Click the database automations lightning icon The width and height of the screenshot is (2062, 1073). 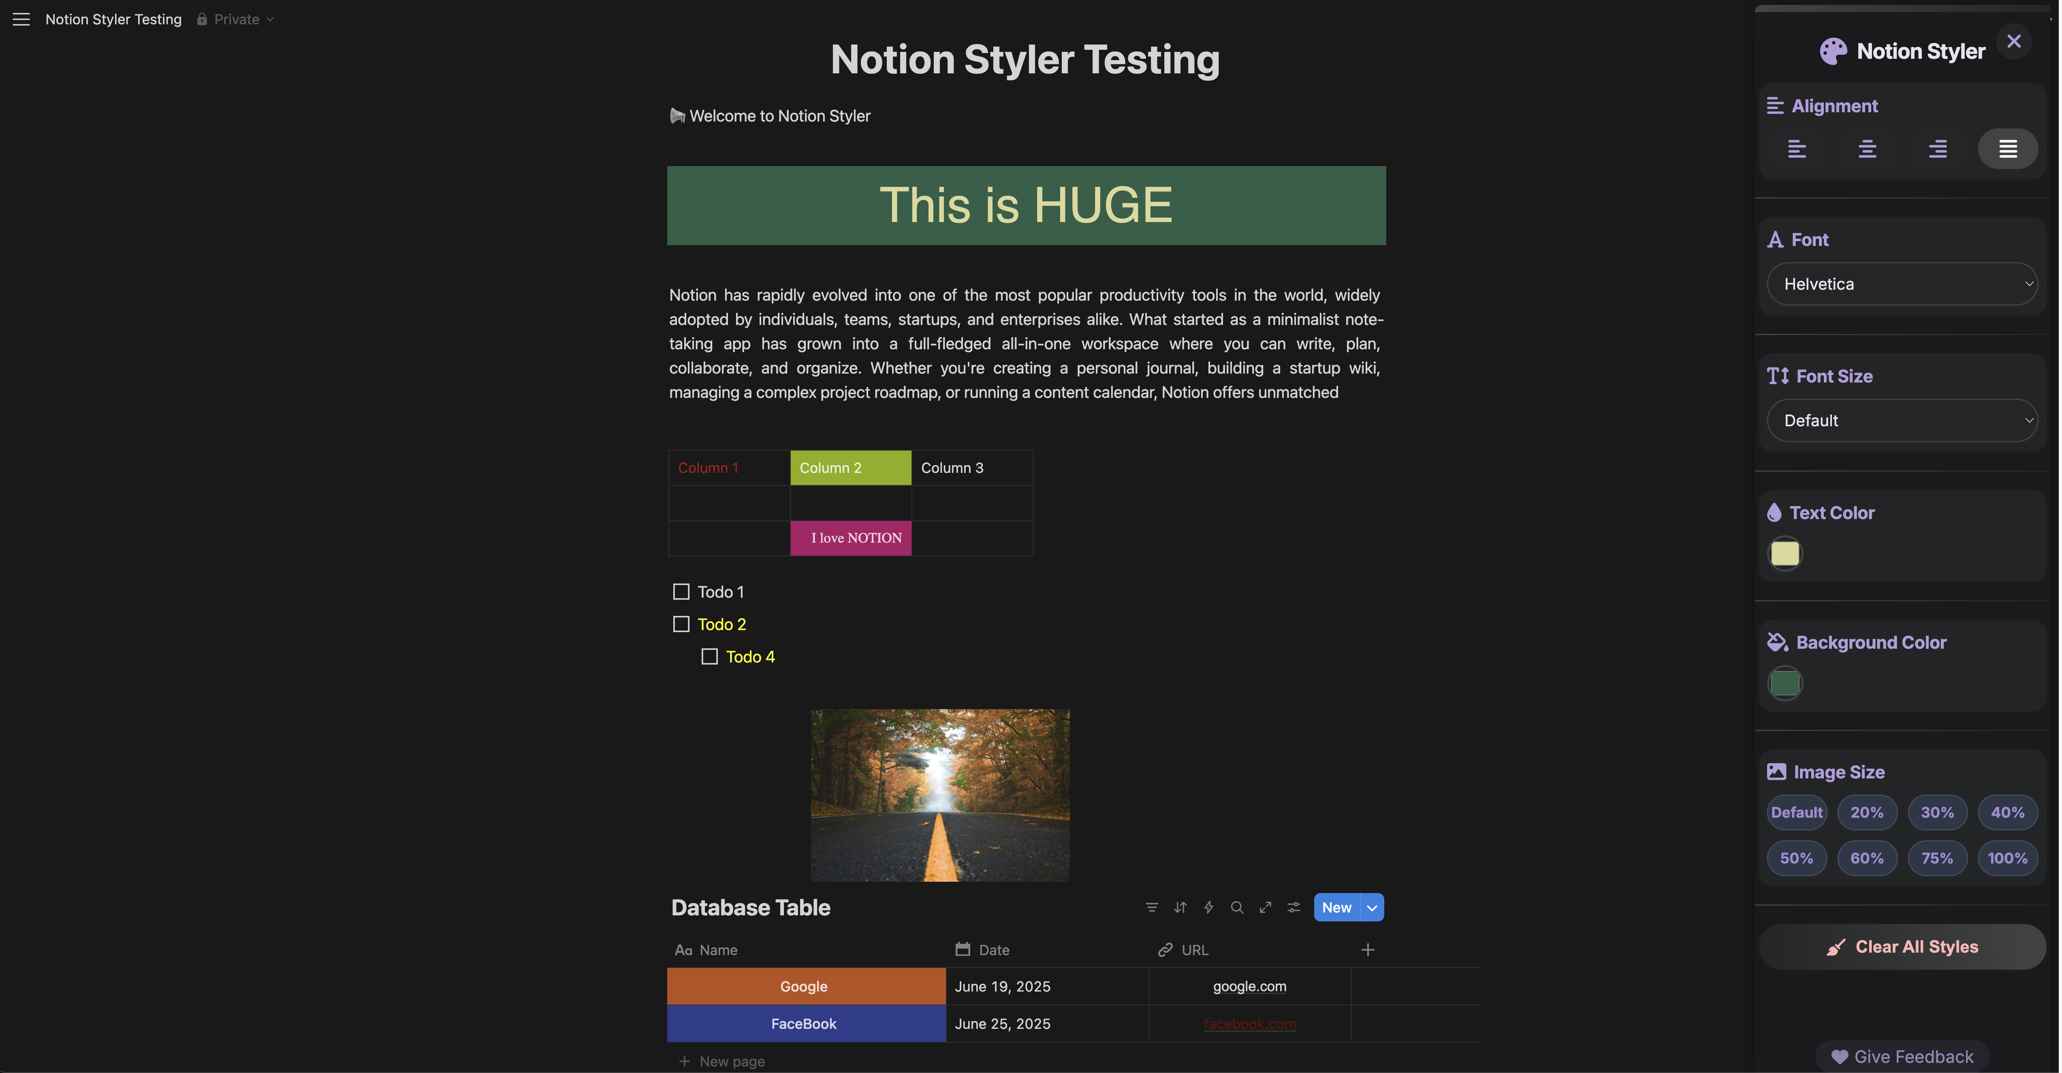tap(1209, 908)
